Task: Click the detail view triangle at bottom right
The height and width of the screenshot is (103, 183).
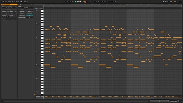Action: click(181, 101)
